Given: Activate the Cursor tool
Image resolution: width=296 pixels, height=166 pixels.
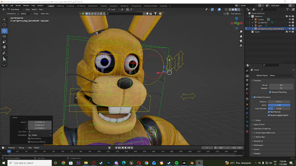Looking at the screenshot, I should 4,25.
